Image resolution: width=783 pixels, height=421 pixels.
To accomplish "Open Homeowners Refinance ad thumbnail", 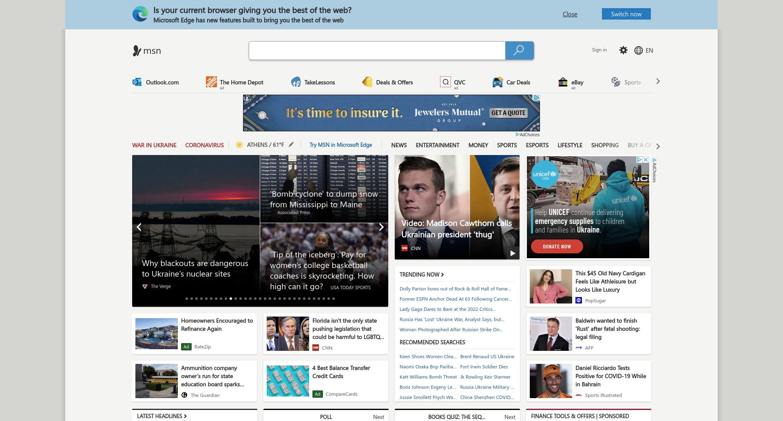I will [157, 334].
